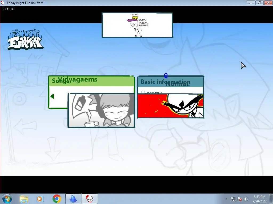Click the FPS: 39 counter
Viewport: 273px width, 204px height.
click(9, 9)
